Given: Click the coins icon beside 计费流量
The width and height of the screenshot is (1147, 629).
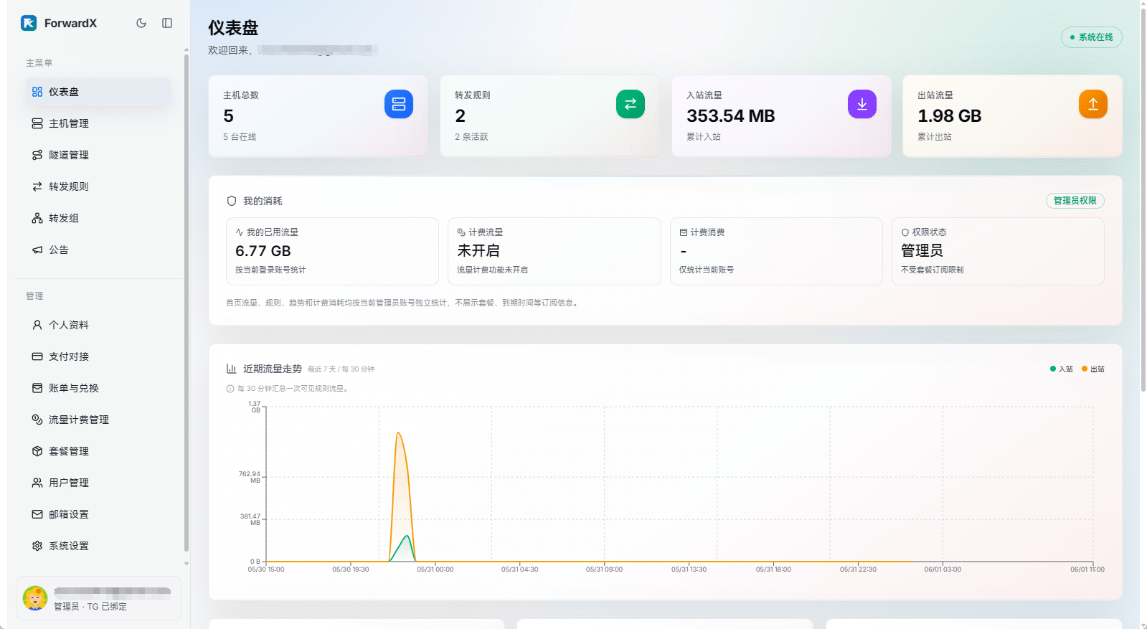Looking at the screenshot, I should click(x=461, y=232).
